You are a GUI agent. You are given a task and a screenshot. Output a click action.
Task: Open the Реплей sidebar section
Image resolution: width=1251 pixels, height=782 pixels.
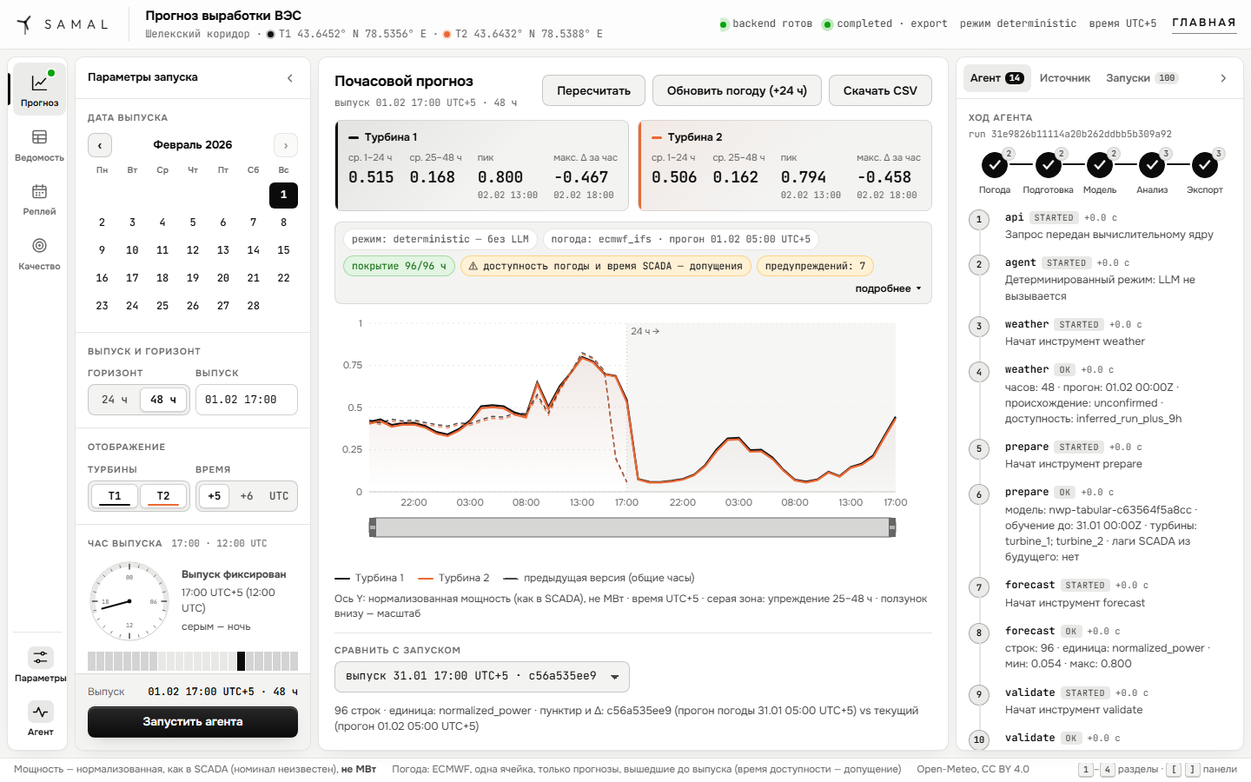(39, 199)
